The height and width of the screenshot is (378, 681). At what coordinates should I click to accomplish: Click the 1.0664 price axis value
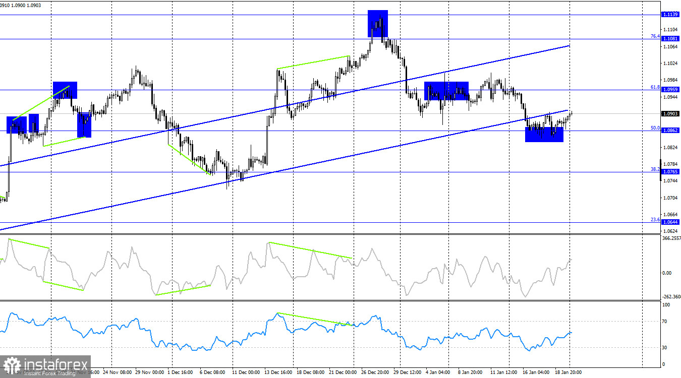(671, 214)
